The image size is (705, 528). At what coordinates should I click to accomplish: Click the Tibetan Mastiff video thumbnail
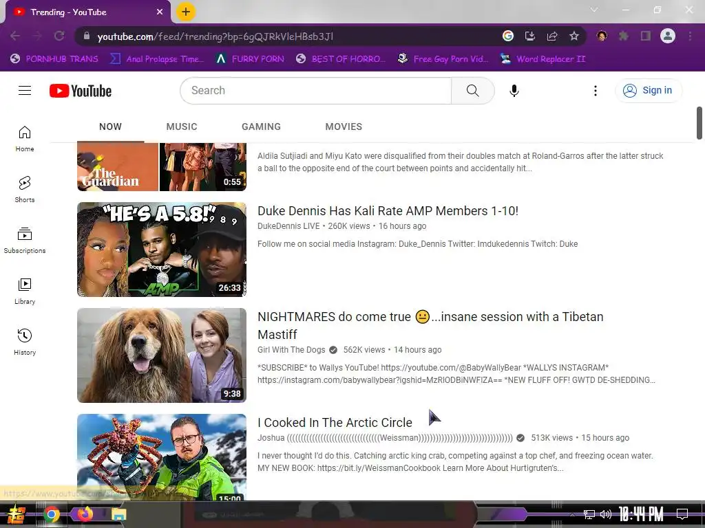point(162,355)
